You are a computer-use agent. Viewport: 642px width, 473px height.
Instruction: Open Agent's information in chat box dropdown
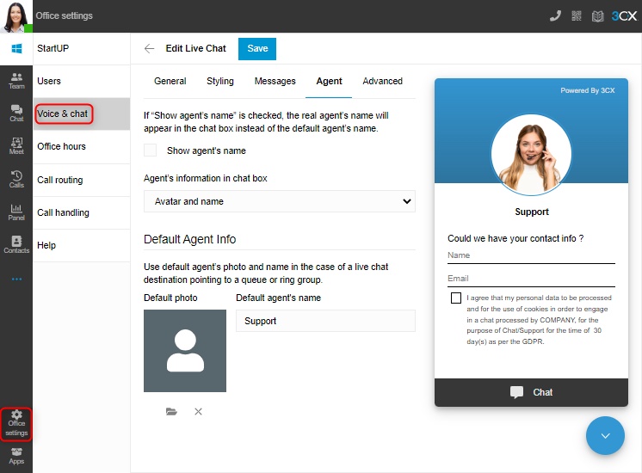(x=279, y=201)
